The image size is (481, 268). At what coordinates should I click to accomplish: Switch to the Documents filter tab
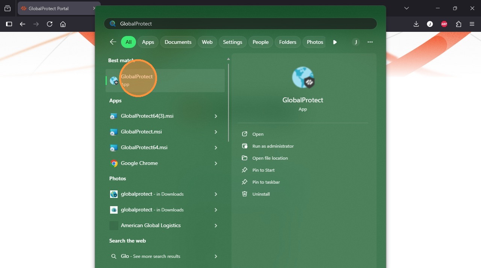click(x=178, y=42)
